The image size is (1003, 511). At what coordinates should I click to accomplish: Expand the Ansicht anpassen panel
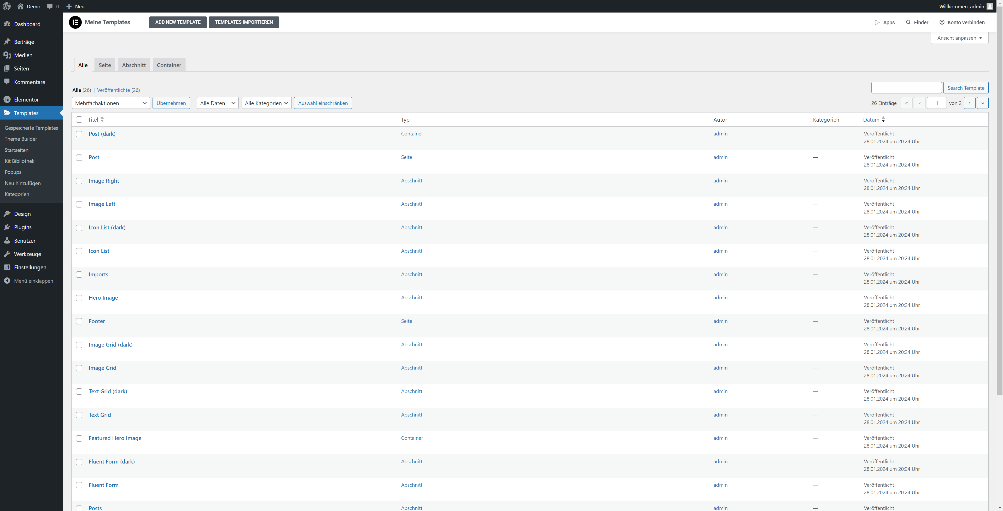point(959,38)
